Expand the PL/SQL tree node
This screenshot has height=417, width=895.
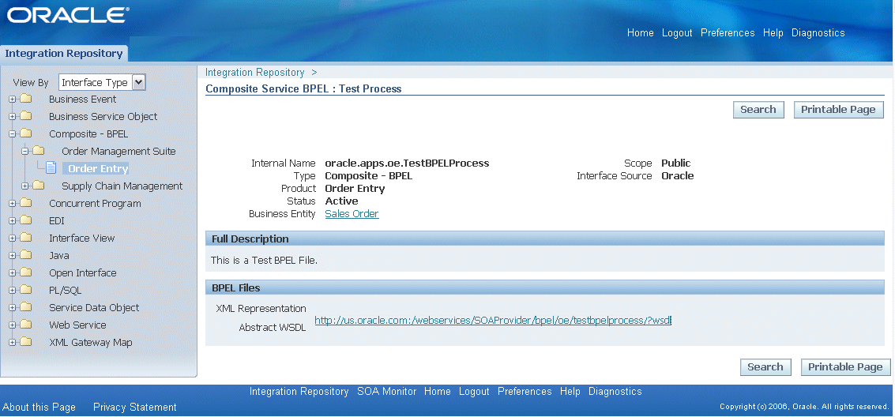tap(12, 291)
